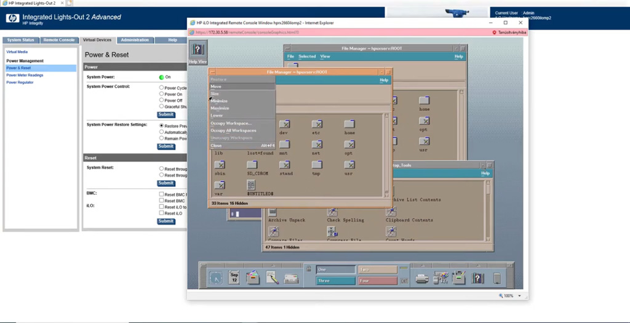Open the Help View desktop icon
This screenshot has height=323, width=630.
[197, 50]
